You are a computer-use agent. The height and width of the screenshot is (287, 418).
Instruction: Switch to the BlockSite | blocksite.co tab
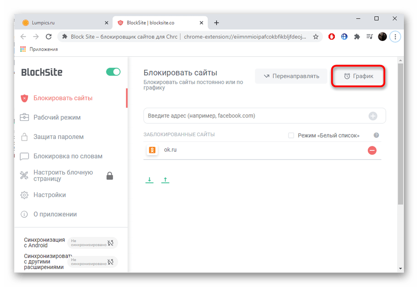click(x=159, y=23)
